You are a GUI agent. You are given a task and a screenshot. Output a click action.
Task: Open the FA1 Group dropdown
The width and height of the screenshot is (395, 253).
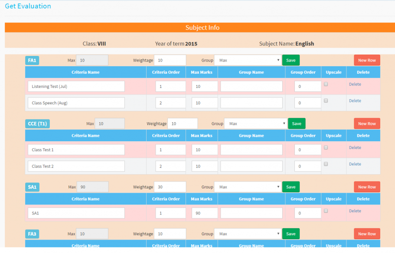[x=248, y=60]
